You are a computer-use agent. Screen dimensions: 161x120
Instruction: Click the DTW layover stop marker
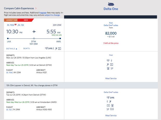33,39
